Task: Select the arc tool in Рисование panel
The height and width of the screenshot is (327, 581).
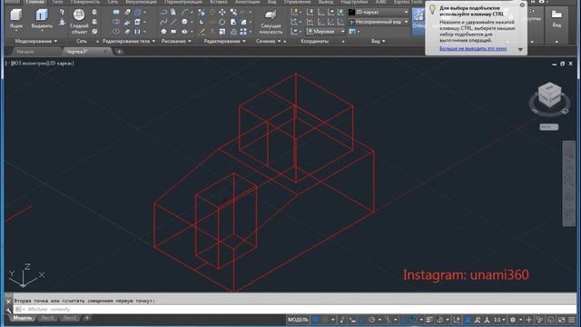Action: pyautogui.click(x=184, y=12)
